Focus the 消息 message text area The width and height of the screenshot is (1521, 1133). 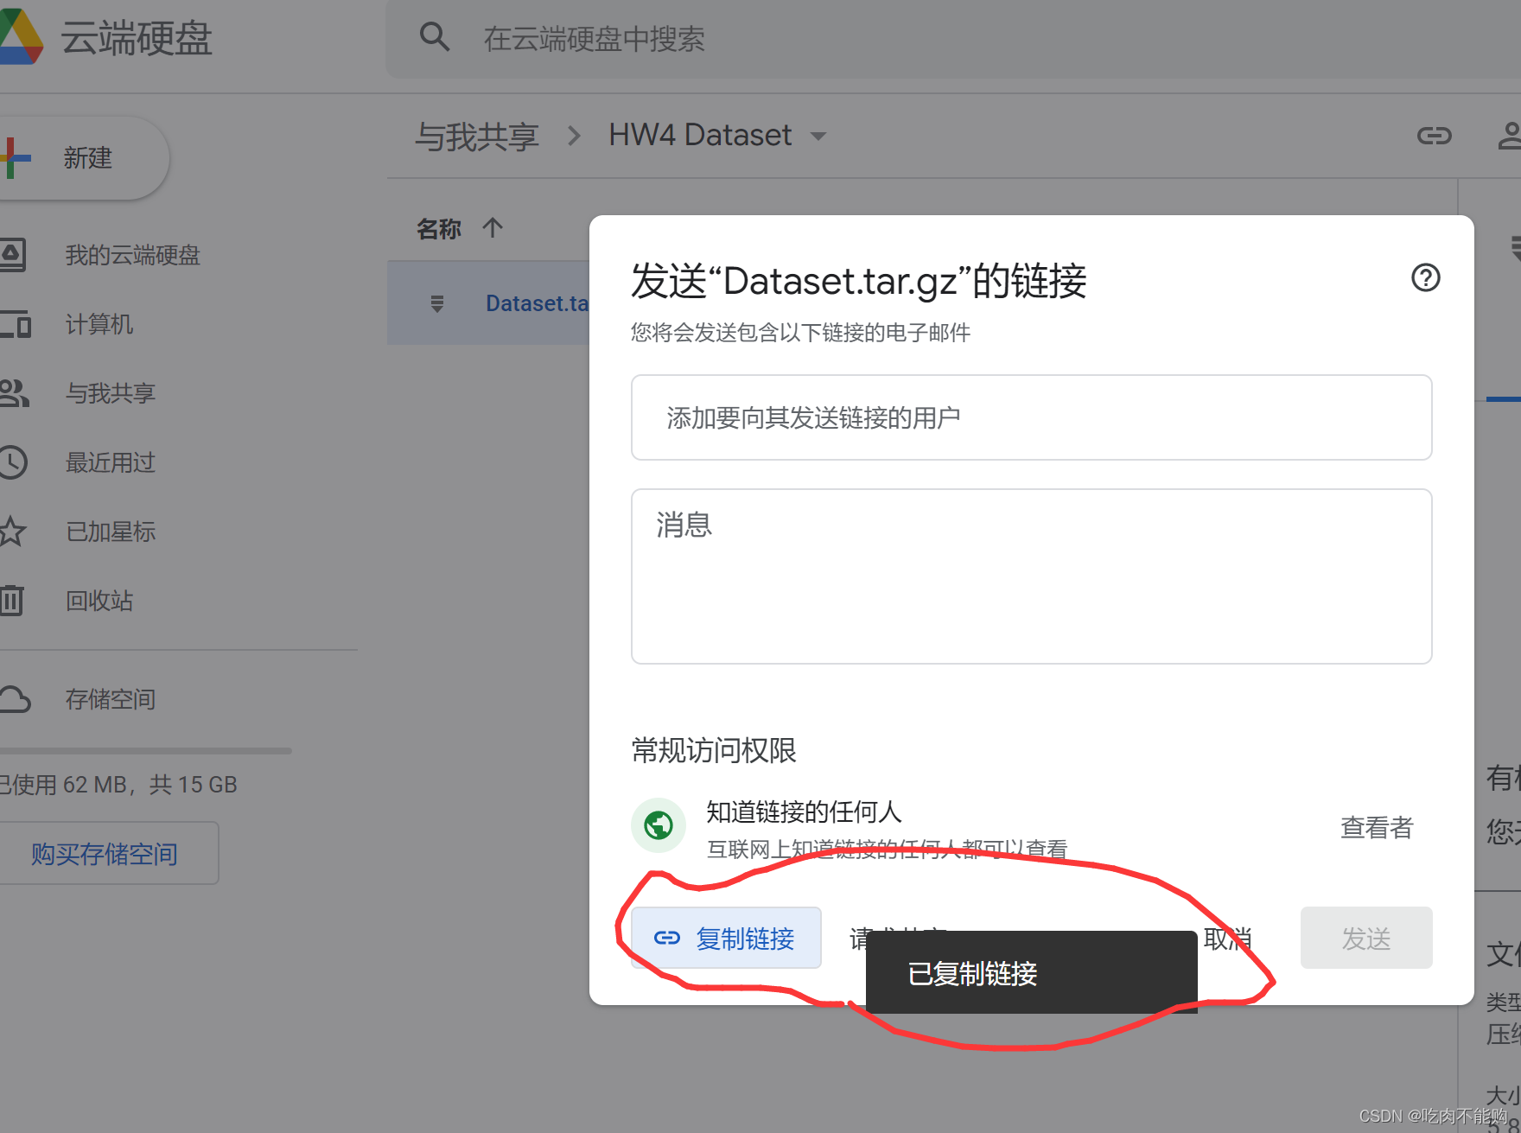(x=1032, y=576)
